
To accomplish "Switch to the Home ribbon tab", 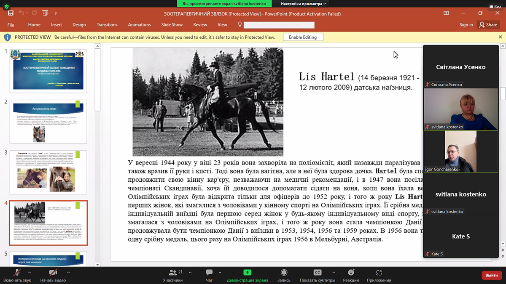I will tap(34, 25).
